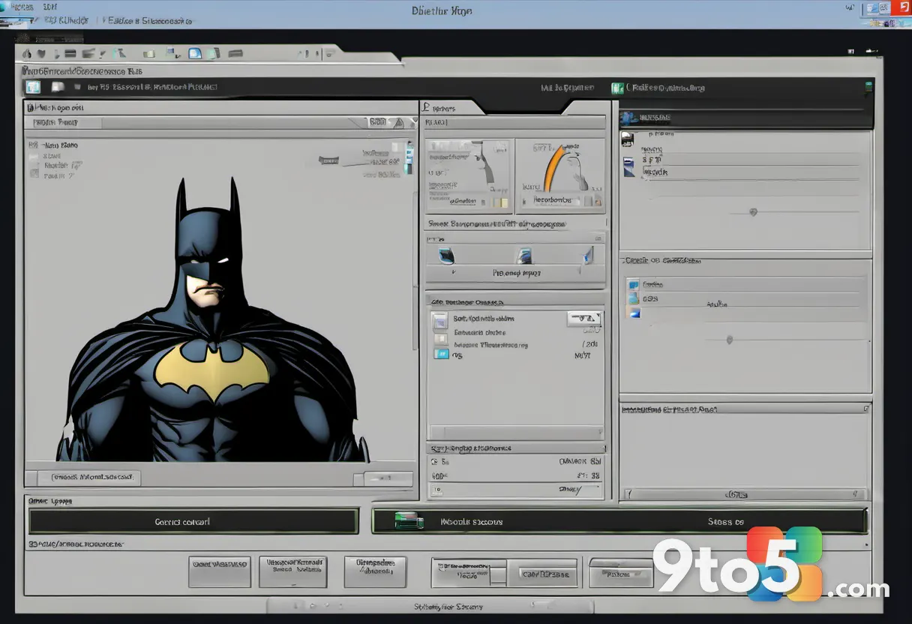The image size is (912, 624).
Task: Click the slider handle in upper right panel
Action: click(753, 212)
